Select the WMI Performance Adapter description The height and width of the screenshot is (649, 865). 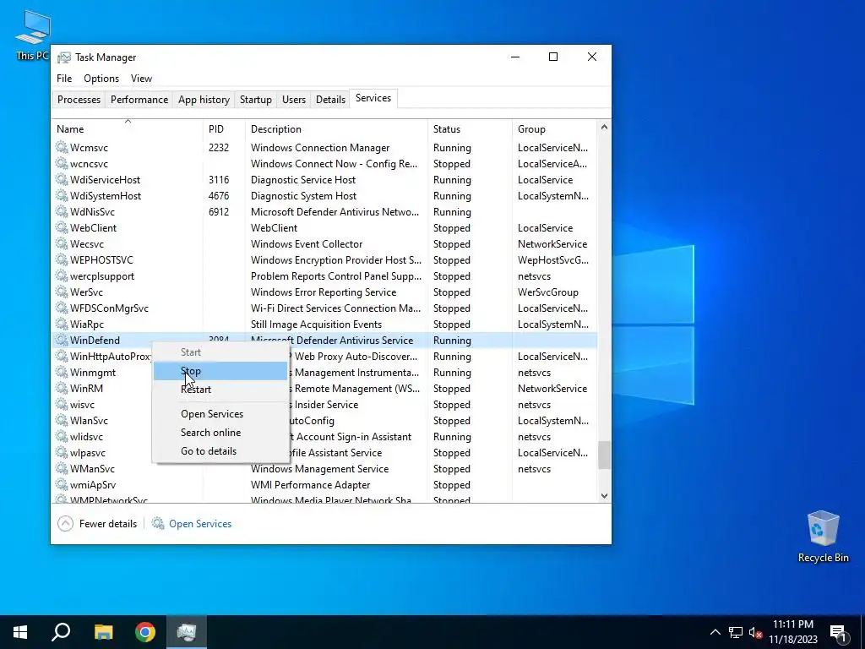pyautogui.click(x=310, y=484)
